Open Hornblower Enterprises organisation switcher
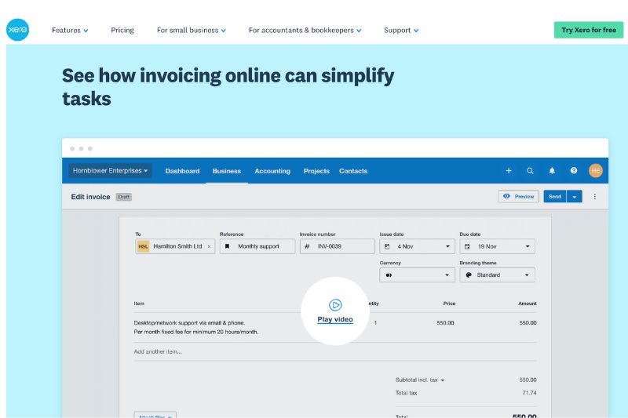 [x=110, y=171]
